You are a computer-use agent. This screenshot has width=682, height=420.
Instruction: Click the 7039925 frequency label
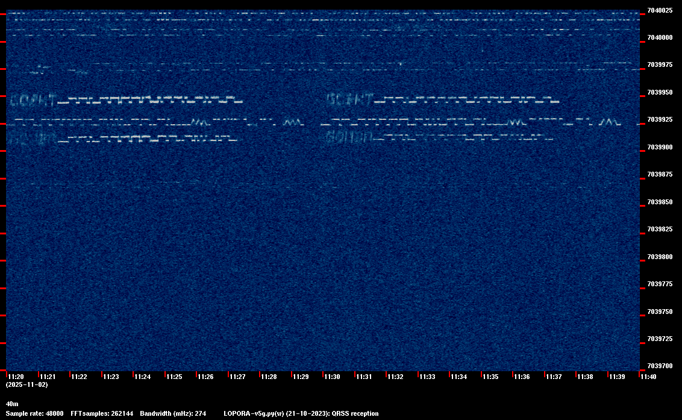click(660, 120)
